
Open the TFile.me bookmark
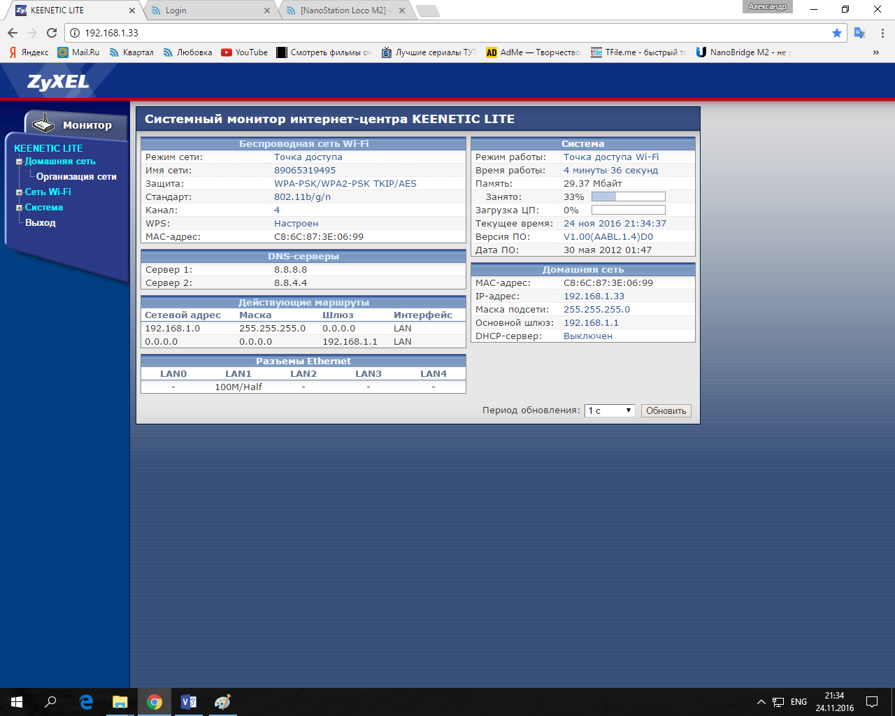638,52
